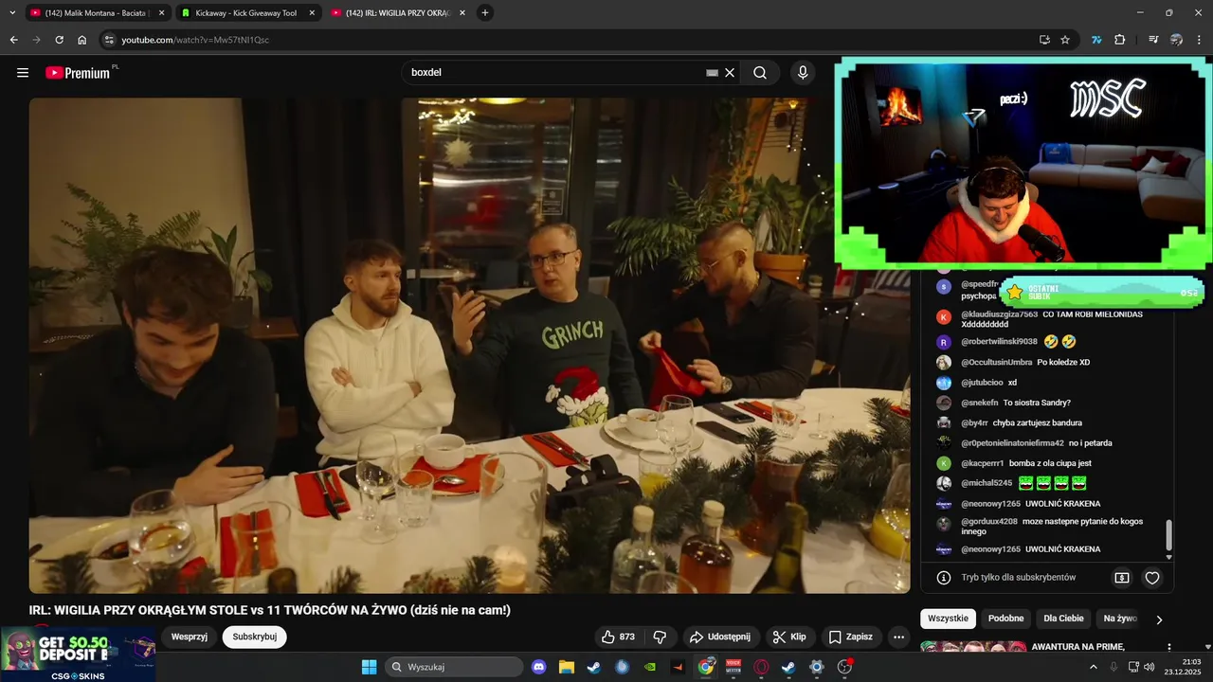The image size is (1213, 682).
Task: Go back in browser history
Action: [x=13, y=40]
